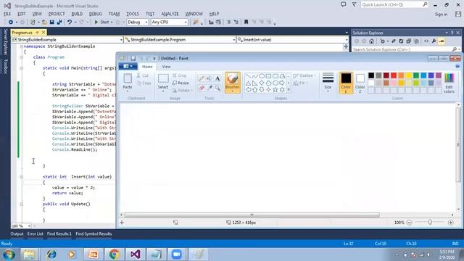Screen dimensions: 464x261
Task: Select the Eraser tool in Paint
Action: click(202, 88)
